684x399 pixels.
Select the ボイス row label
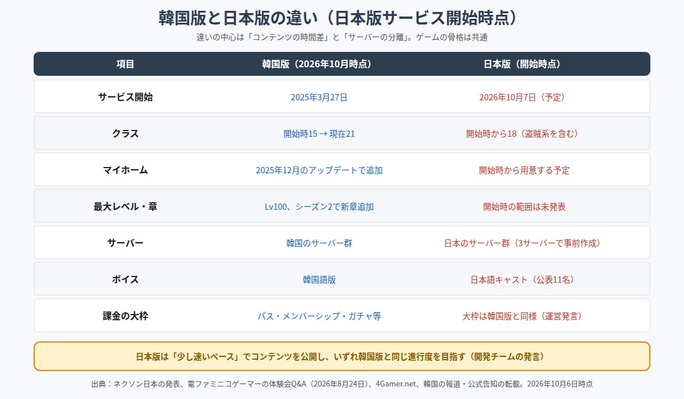coord(125,279)
